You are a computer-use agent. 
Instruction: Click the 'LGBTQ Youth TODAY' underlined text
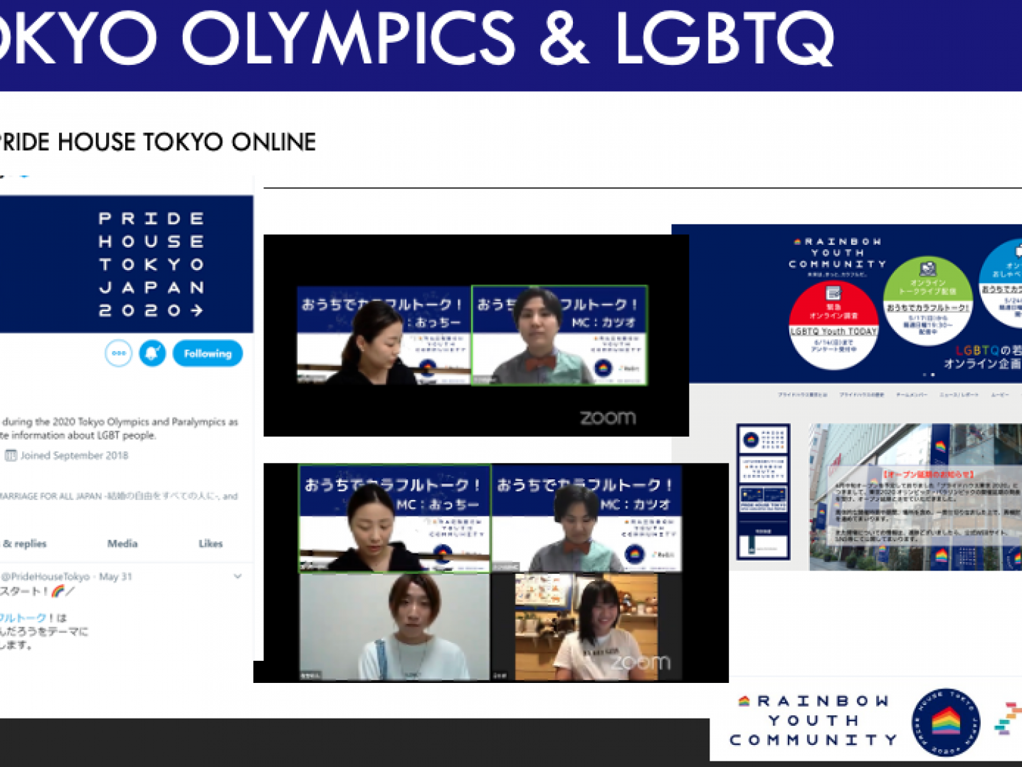pos(833,331)
